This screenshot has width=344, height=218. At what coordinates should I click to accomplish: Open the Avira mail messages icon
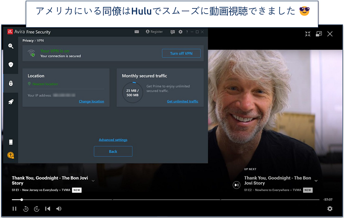point(137,32)
